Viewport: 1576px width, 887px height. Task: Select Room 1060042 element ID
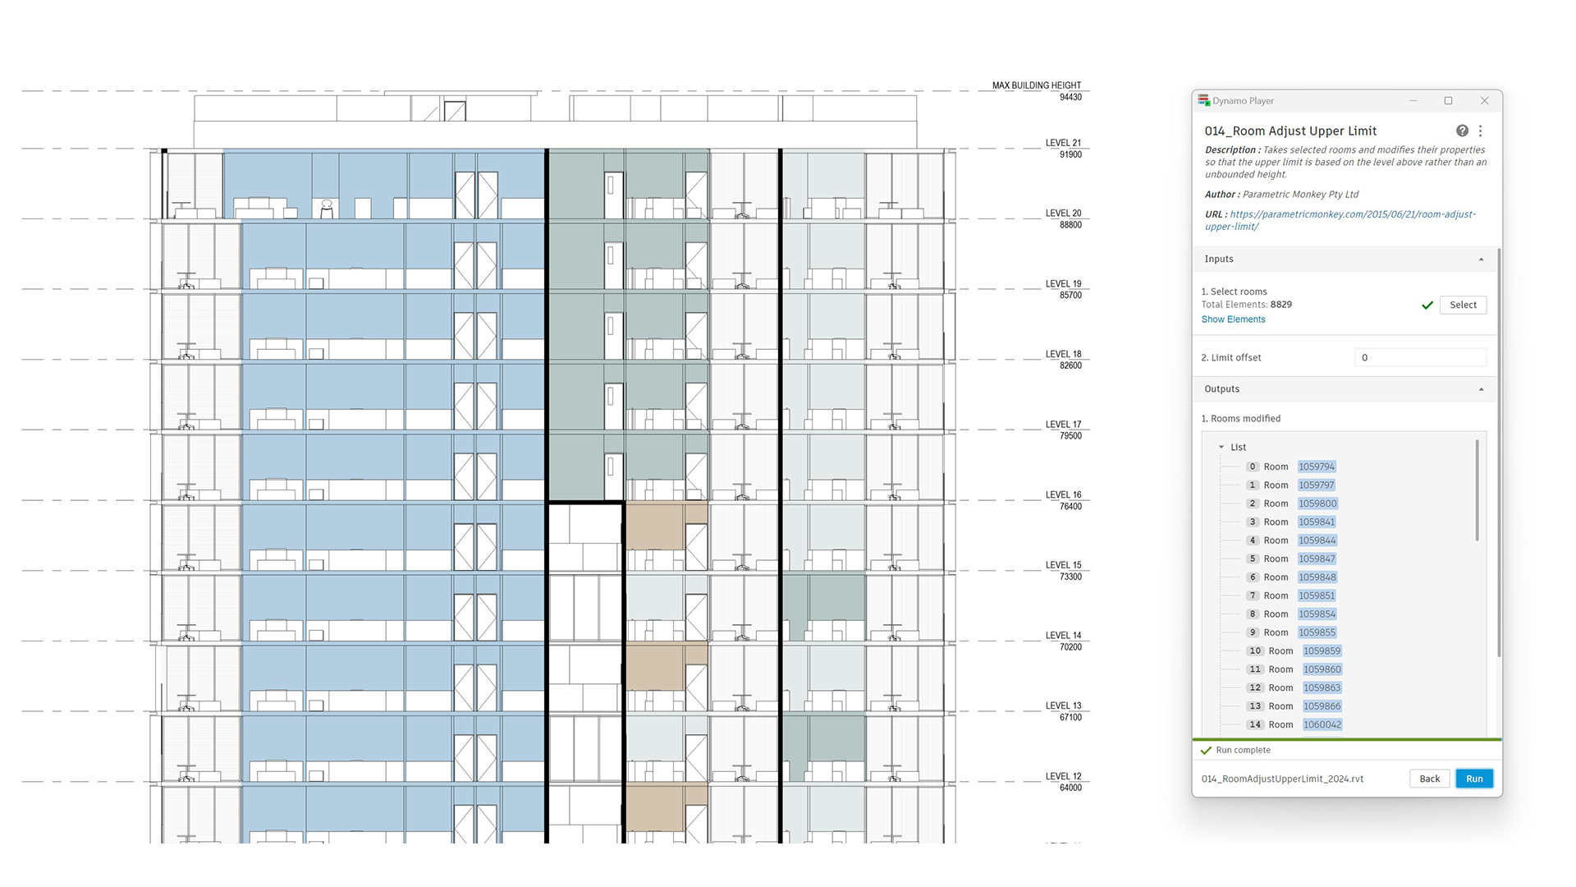(1322, 724)
